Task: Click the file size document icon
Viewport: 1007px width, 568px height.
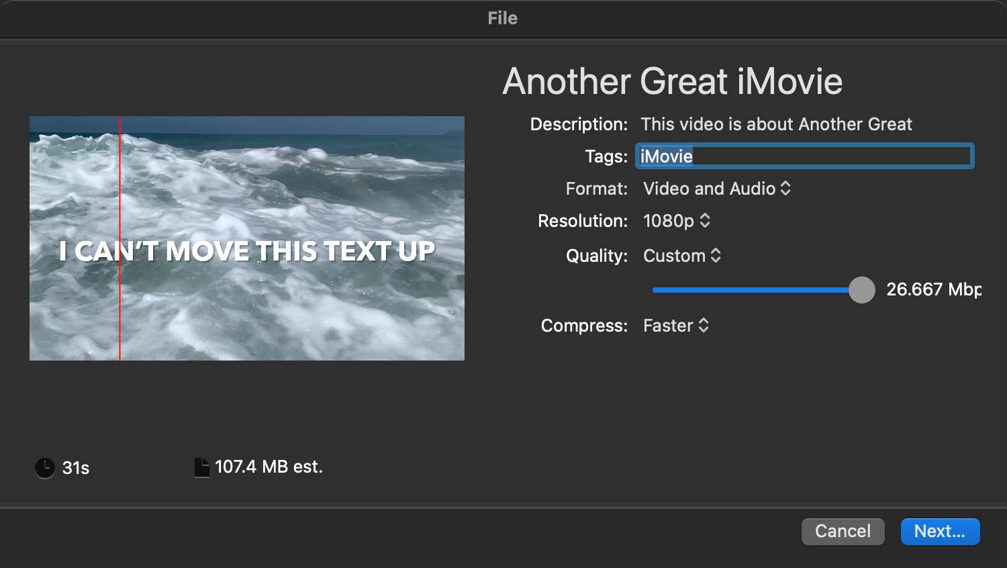Action: 201,467
